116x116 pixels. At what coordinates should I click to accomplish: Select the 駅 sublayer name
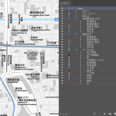88,57
